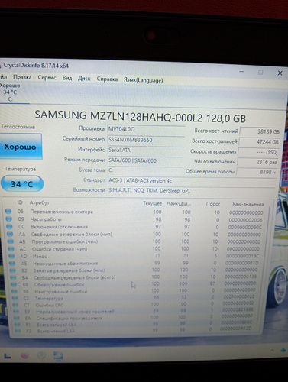Click raw value 00000000090C of Включения/отключения
Screen dimensions: 288x382
tap(245, 227)
